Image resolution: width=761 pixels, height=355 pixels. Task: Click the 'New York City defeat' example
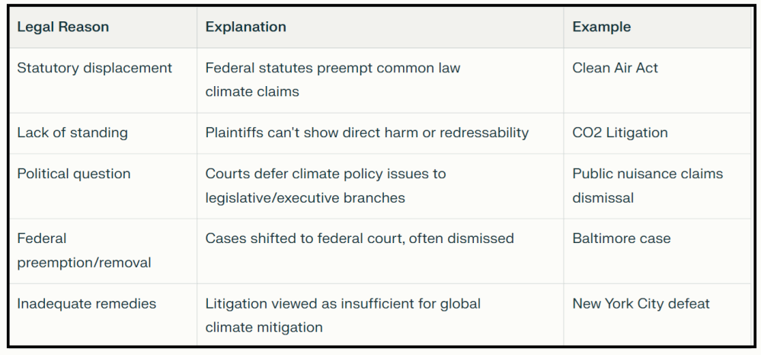click(x=641, y=303)
